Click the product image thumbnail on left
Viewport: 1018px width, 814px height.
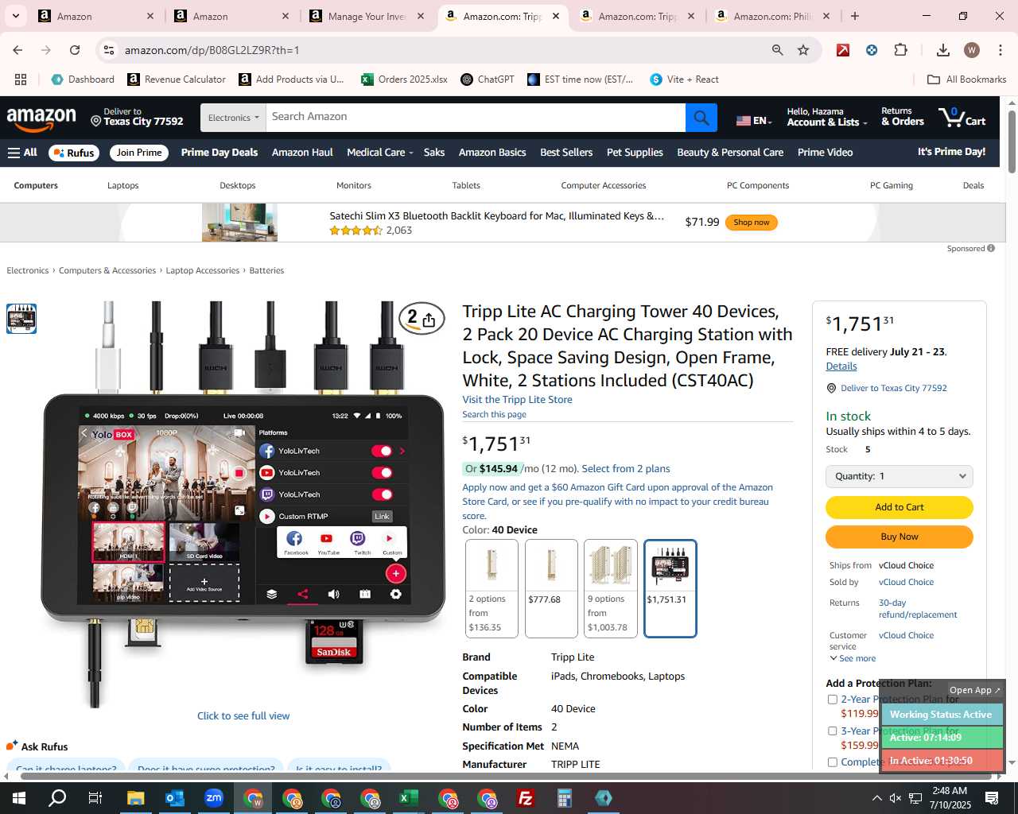[x=21, y=319]
